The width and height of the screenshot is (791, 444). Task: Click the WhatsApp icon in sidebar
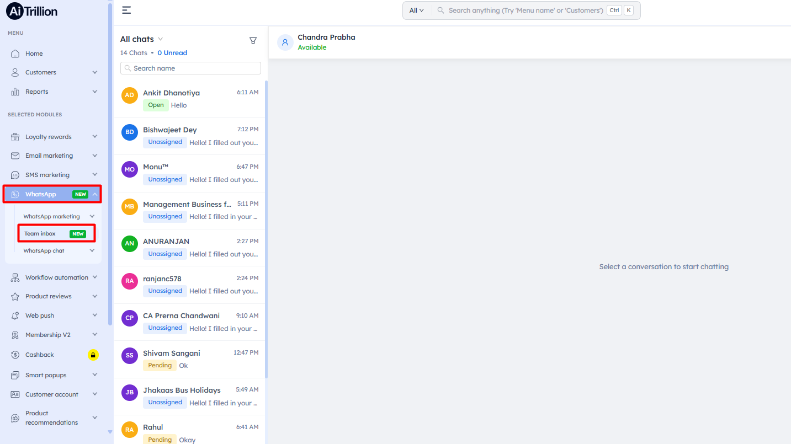15,194
